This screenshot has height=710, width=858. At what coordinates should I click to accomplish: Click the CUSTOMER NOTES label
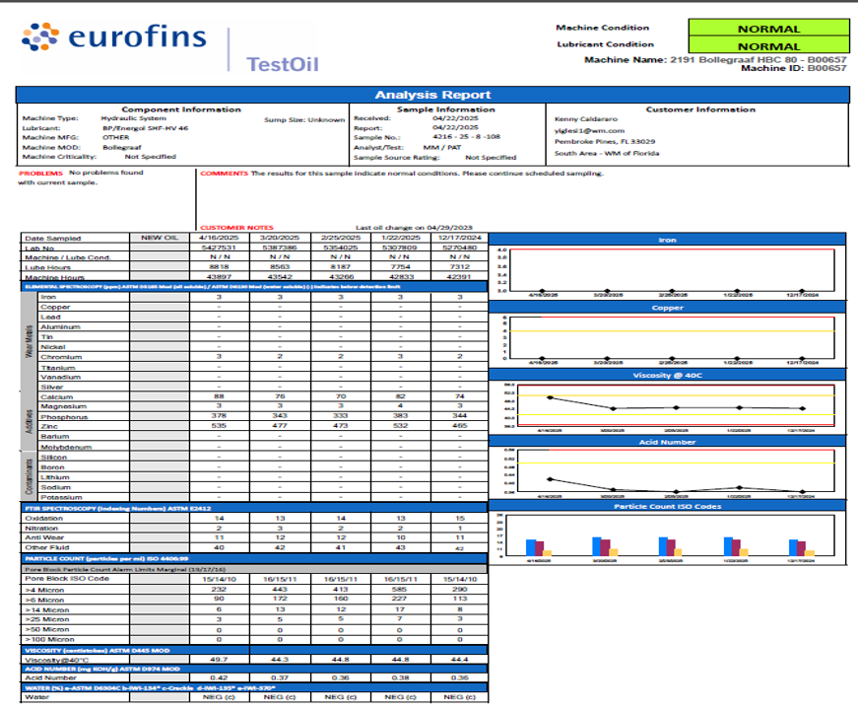(x=236, y=228)
